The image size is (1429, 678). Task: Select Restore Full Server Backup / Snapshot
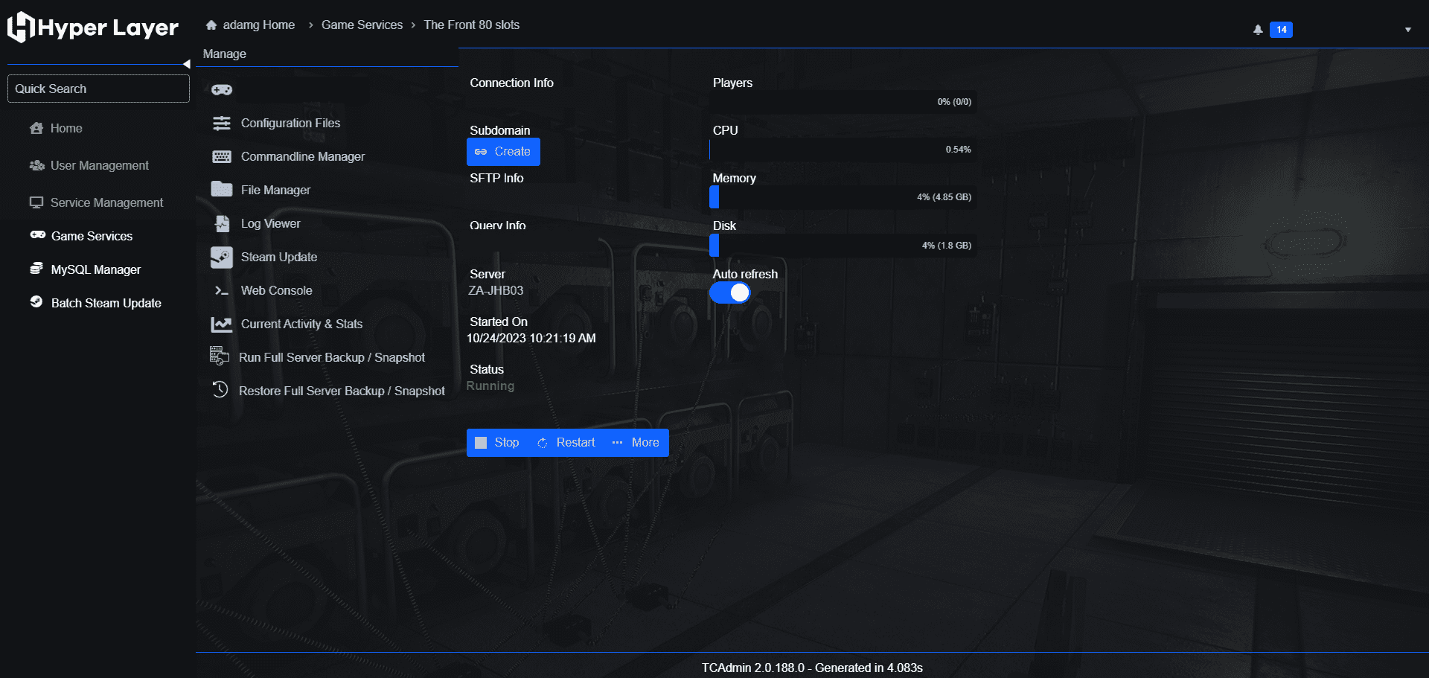pyautogui.click(x=342, y=391)
